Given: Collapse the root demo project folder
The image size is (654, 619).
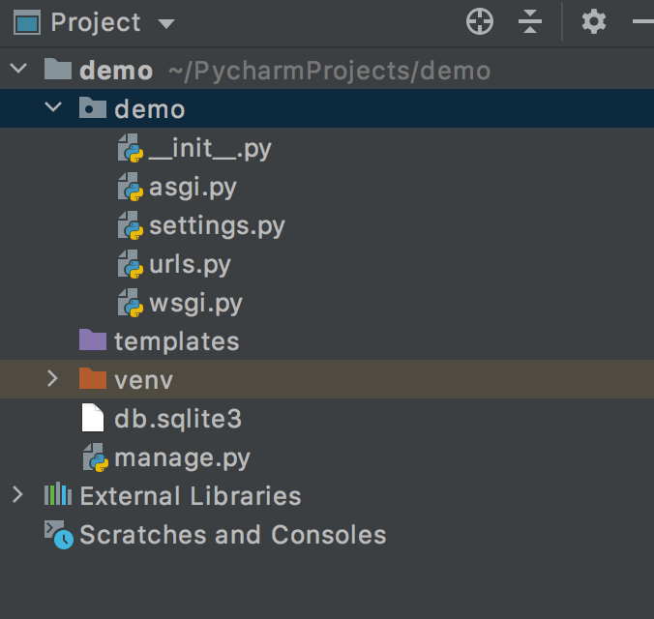Looking at the screenshot, I should [18, 70].
